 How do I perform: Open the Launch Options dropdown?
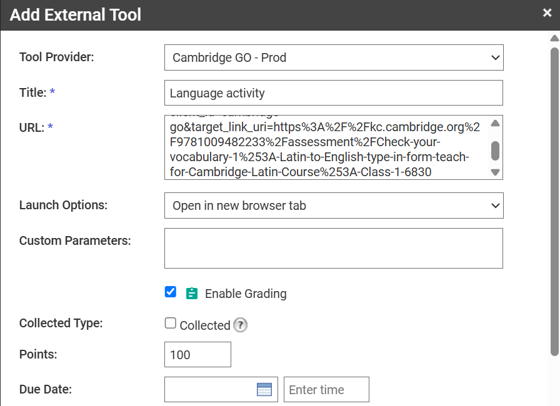(x=334, y=205)
